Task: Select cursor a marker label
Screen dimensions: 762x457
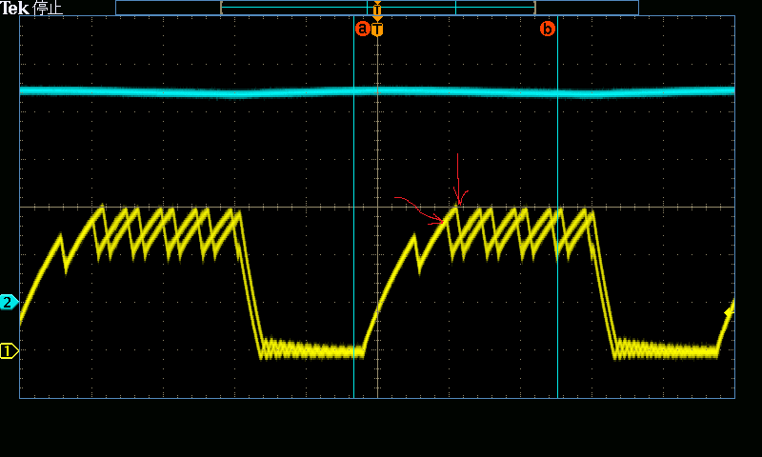Action: [x=363, y=29]
